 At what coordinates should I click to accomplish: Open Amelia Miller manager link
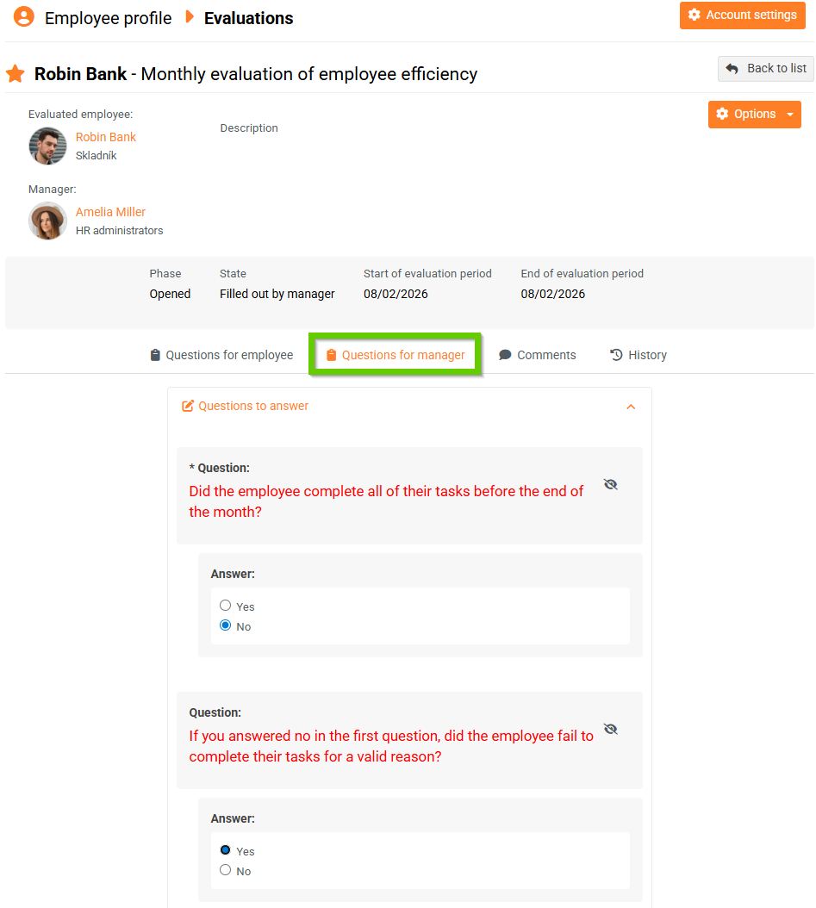pos(110,212)
